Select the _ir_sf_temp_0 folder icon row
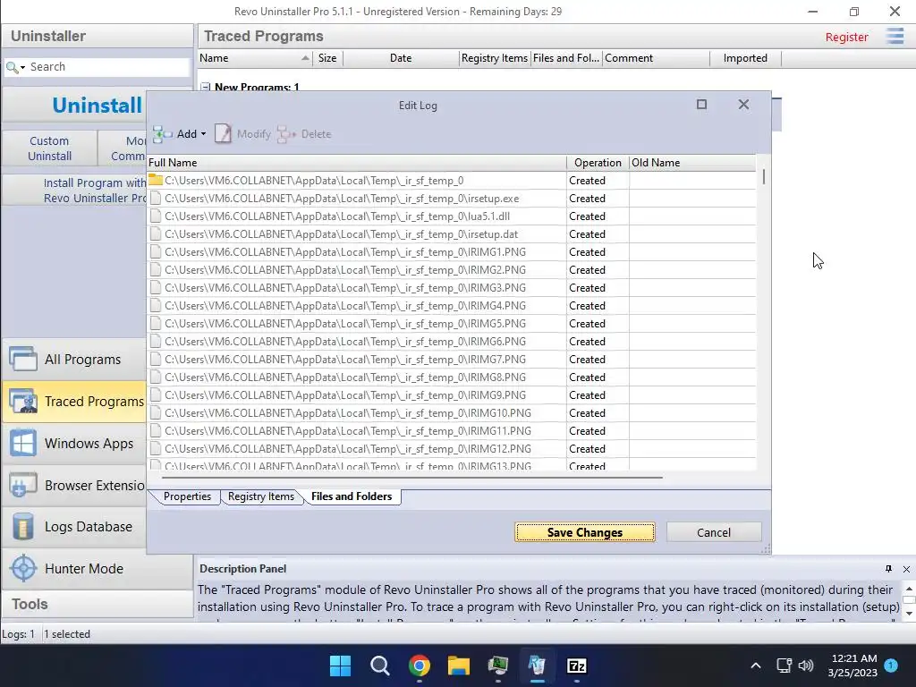 (451, 181)
